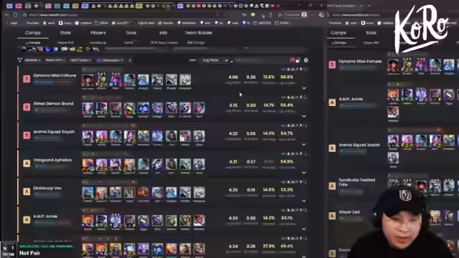Open the patch filter dropdown
Image resolution: width=459 pixels, height=258 pixels.
pyautogui.click(x=55, y=60)
